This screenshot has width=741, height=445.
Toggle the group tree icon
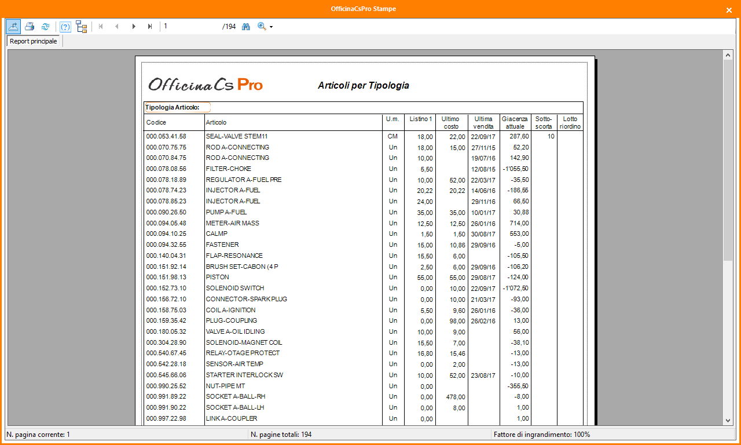(82, 27)
